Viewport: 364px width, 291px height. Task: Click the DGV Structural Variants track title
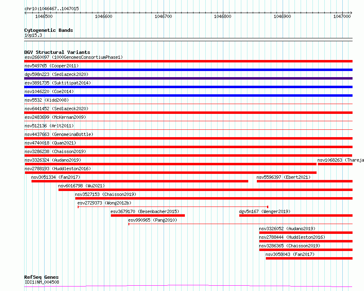[x=57, y=52]
